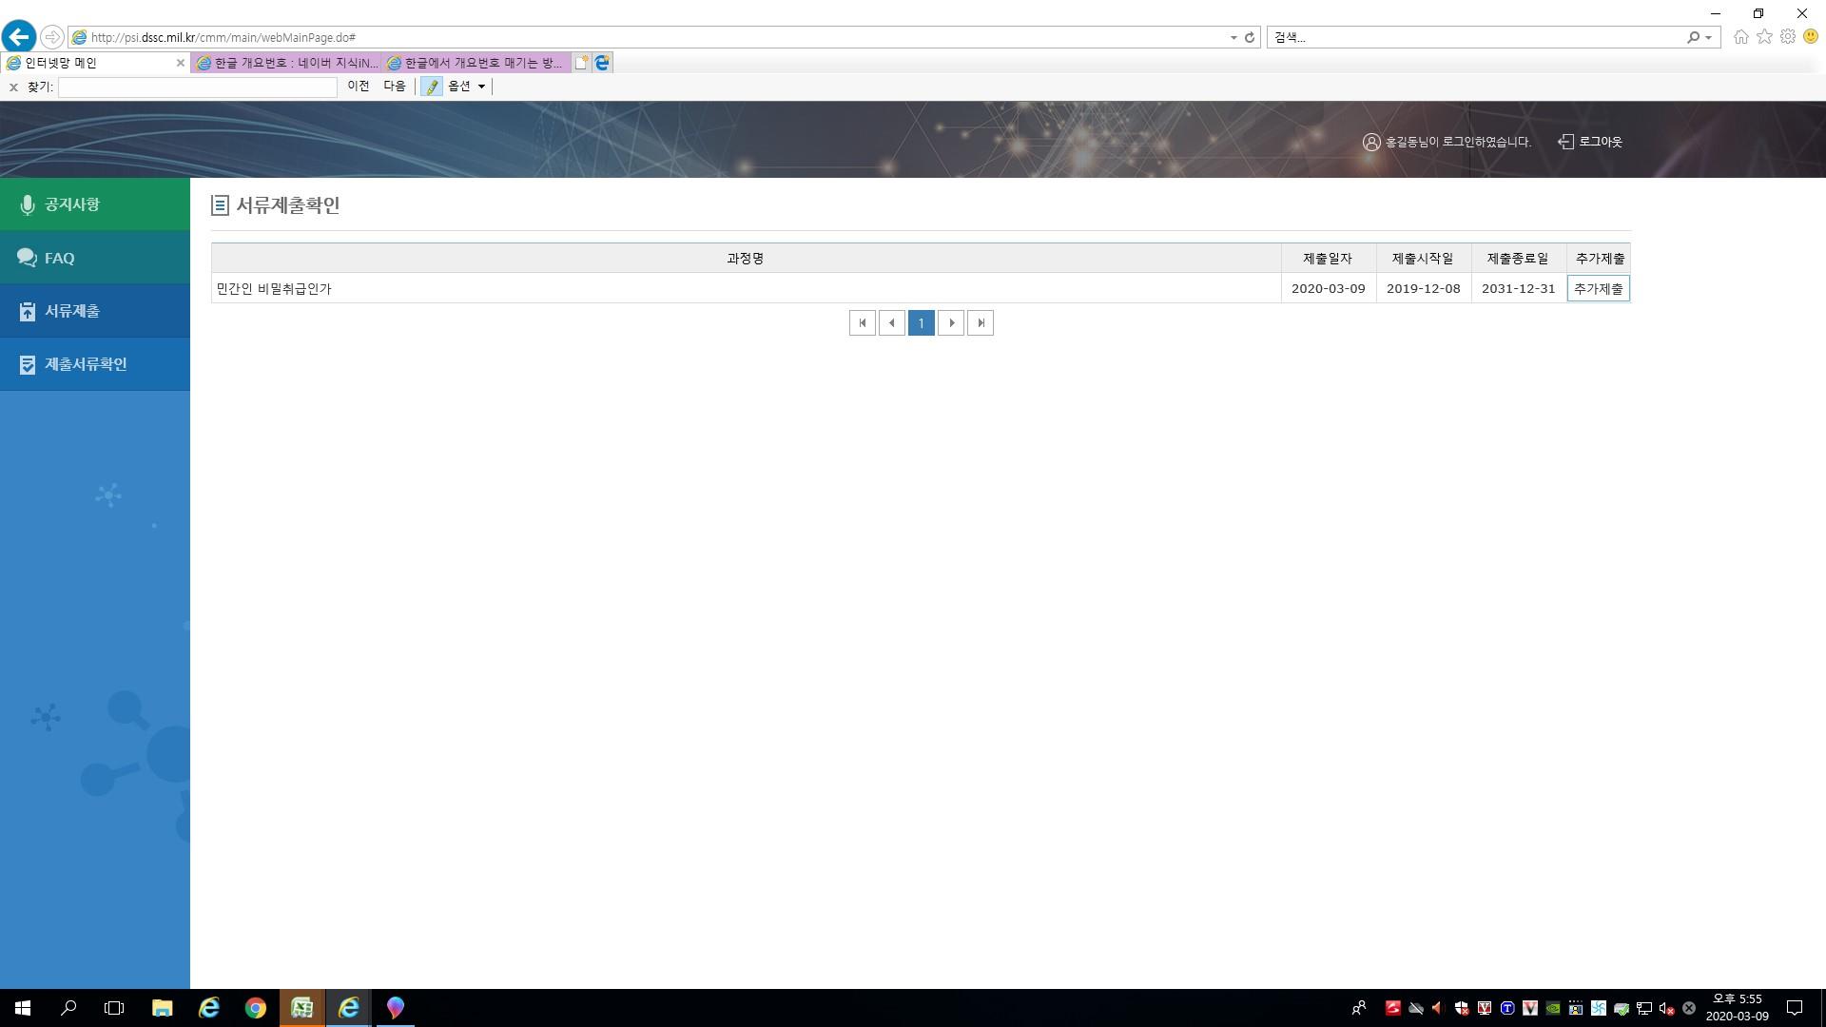The height and width of the screenshot is (1027, 1826).
Task: Click the page refresh icon
Action: [1250, 37]
